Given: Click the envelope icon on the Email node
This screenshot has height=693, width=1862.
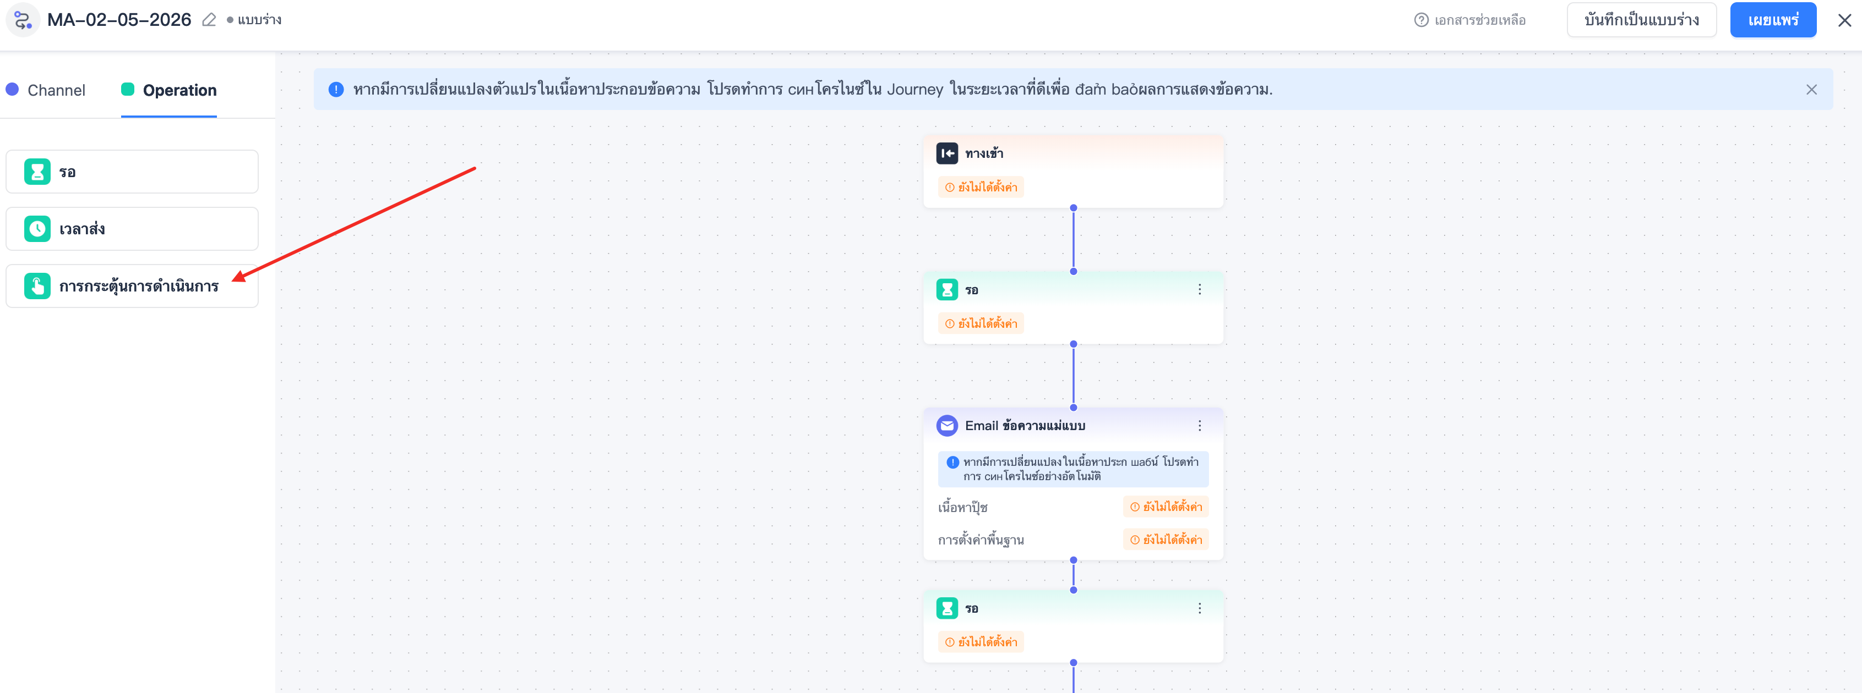Looking at the screenshot, I should coord(947,426).
